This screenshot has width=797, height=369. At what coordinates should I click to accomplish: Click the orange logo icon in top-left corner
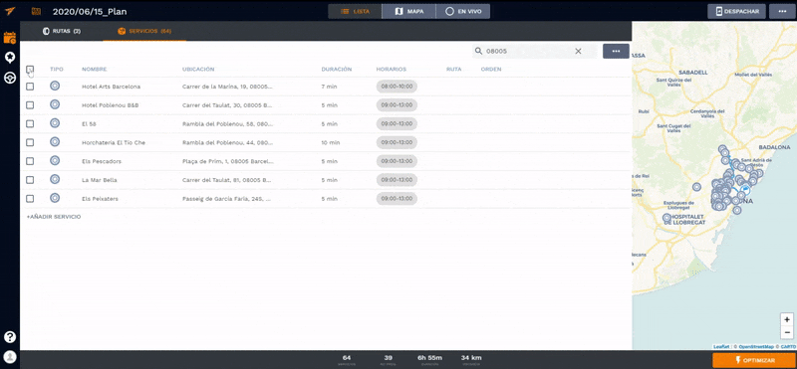pyautogui.click(x=10, y=11)
